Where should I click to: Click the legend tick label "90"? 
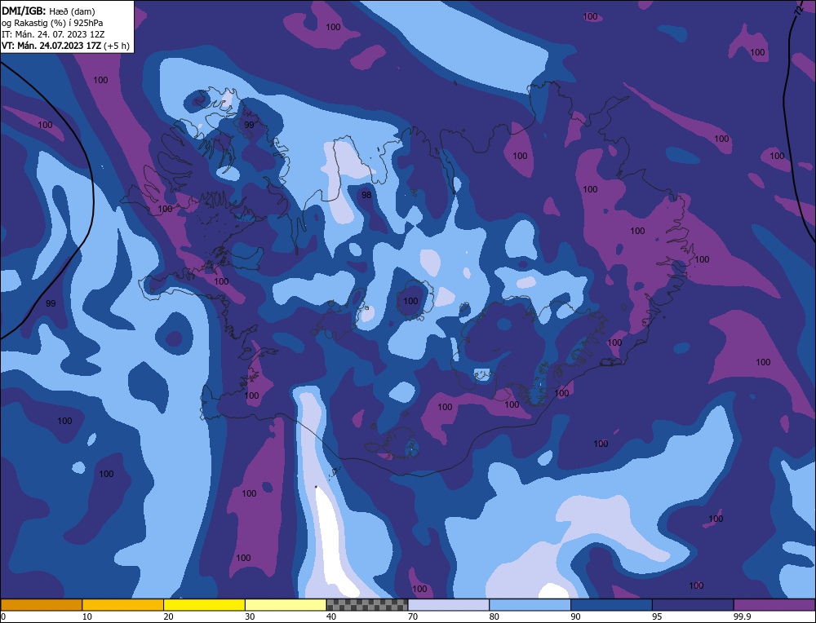click(575, 616)
